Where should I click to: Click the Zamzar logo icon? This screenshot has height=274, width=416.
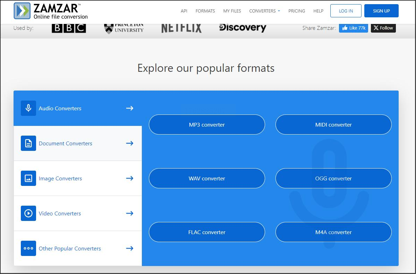pyautogui.click(x=22, y=11)
